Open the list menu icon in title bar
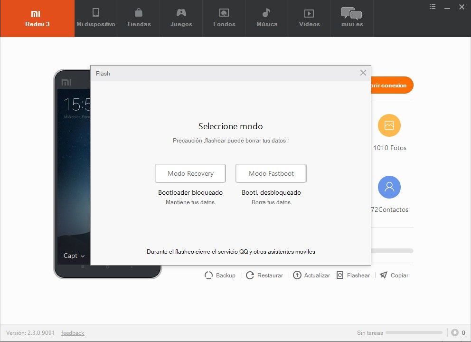This screenshot has height=342, width=471. (433, 7)
